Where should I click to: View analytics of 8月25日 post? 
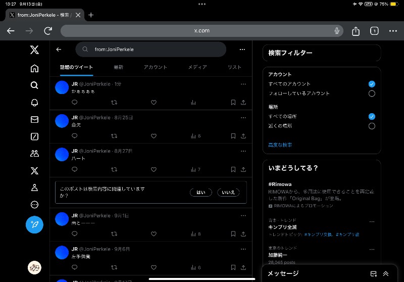point(195,136)
